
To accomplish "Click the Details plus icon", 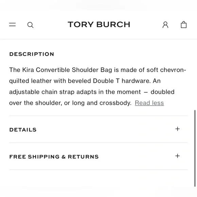I will [x=177, y=129].
